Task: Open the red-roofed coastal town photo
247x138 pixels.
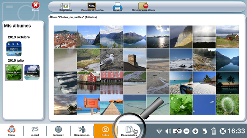Action: click(x=65, y=37)
